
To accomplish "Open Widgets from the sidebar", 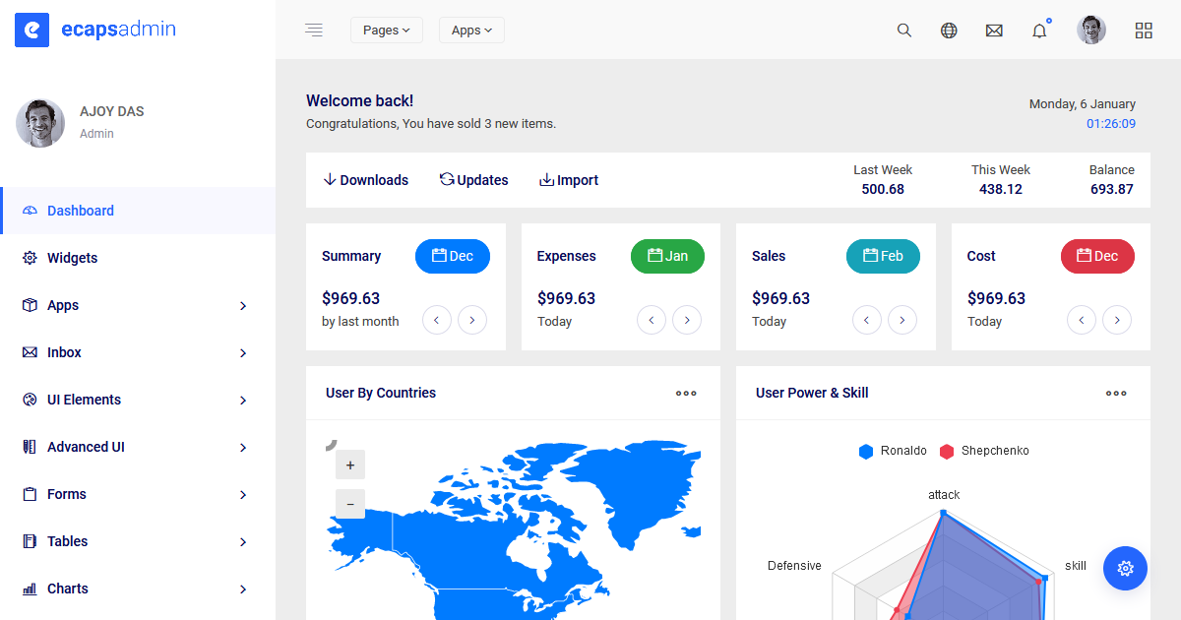I will [x=72, y=258].
